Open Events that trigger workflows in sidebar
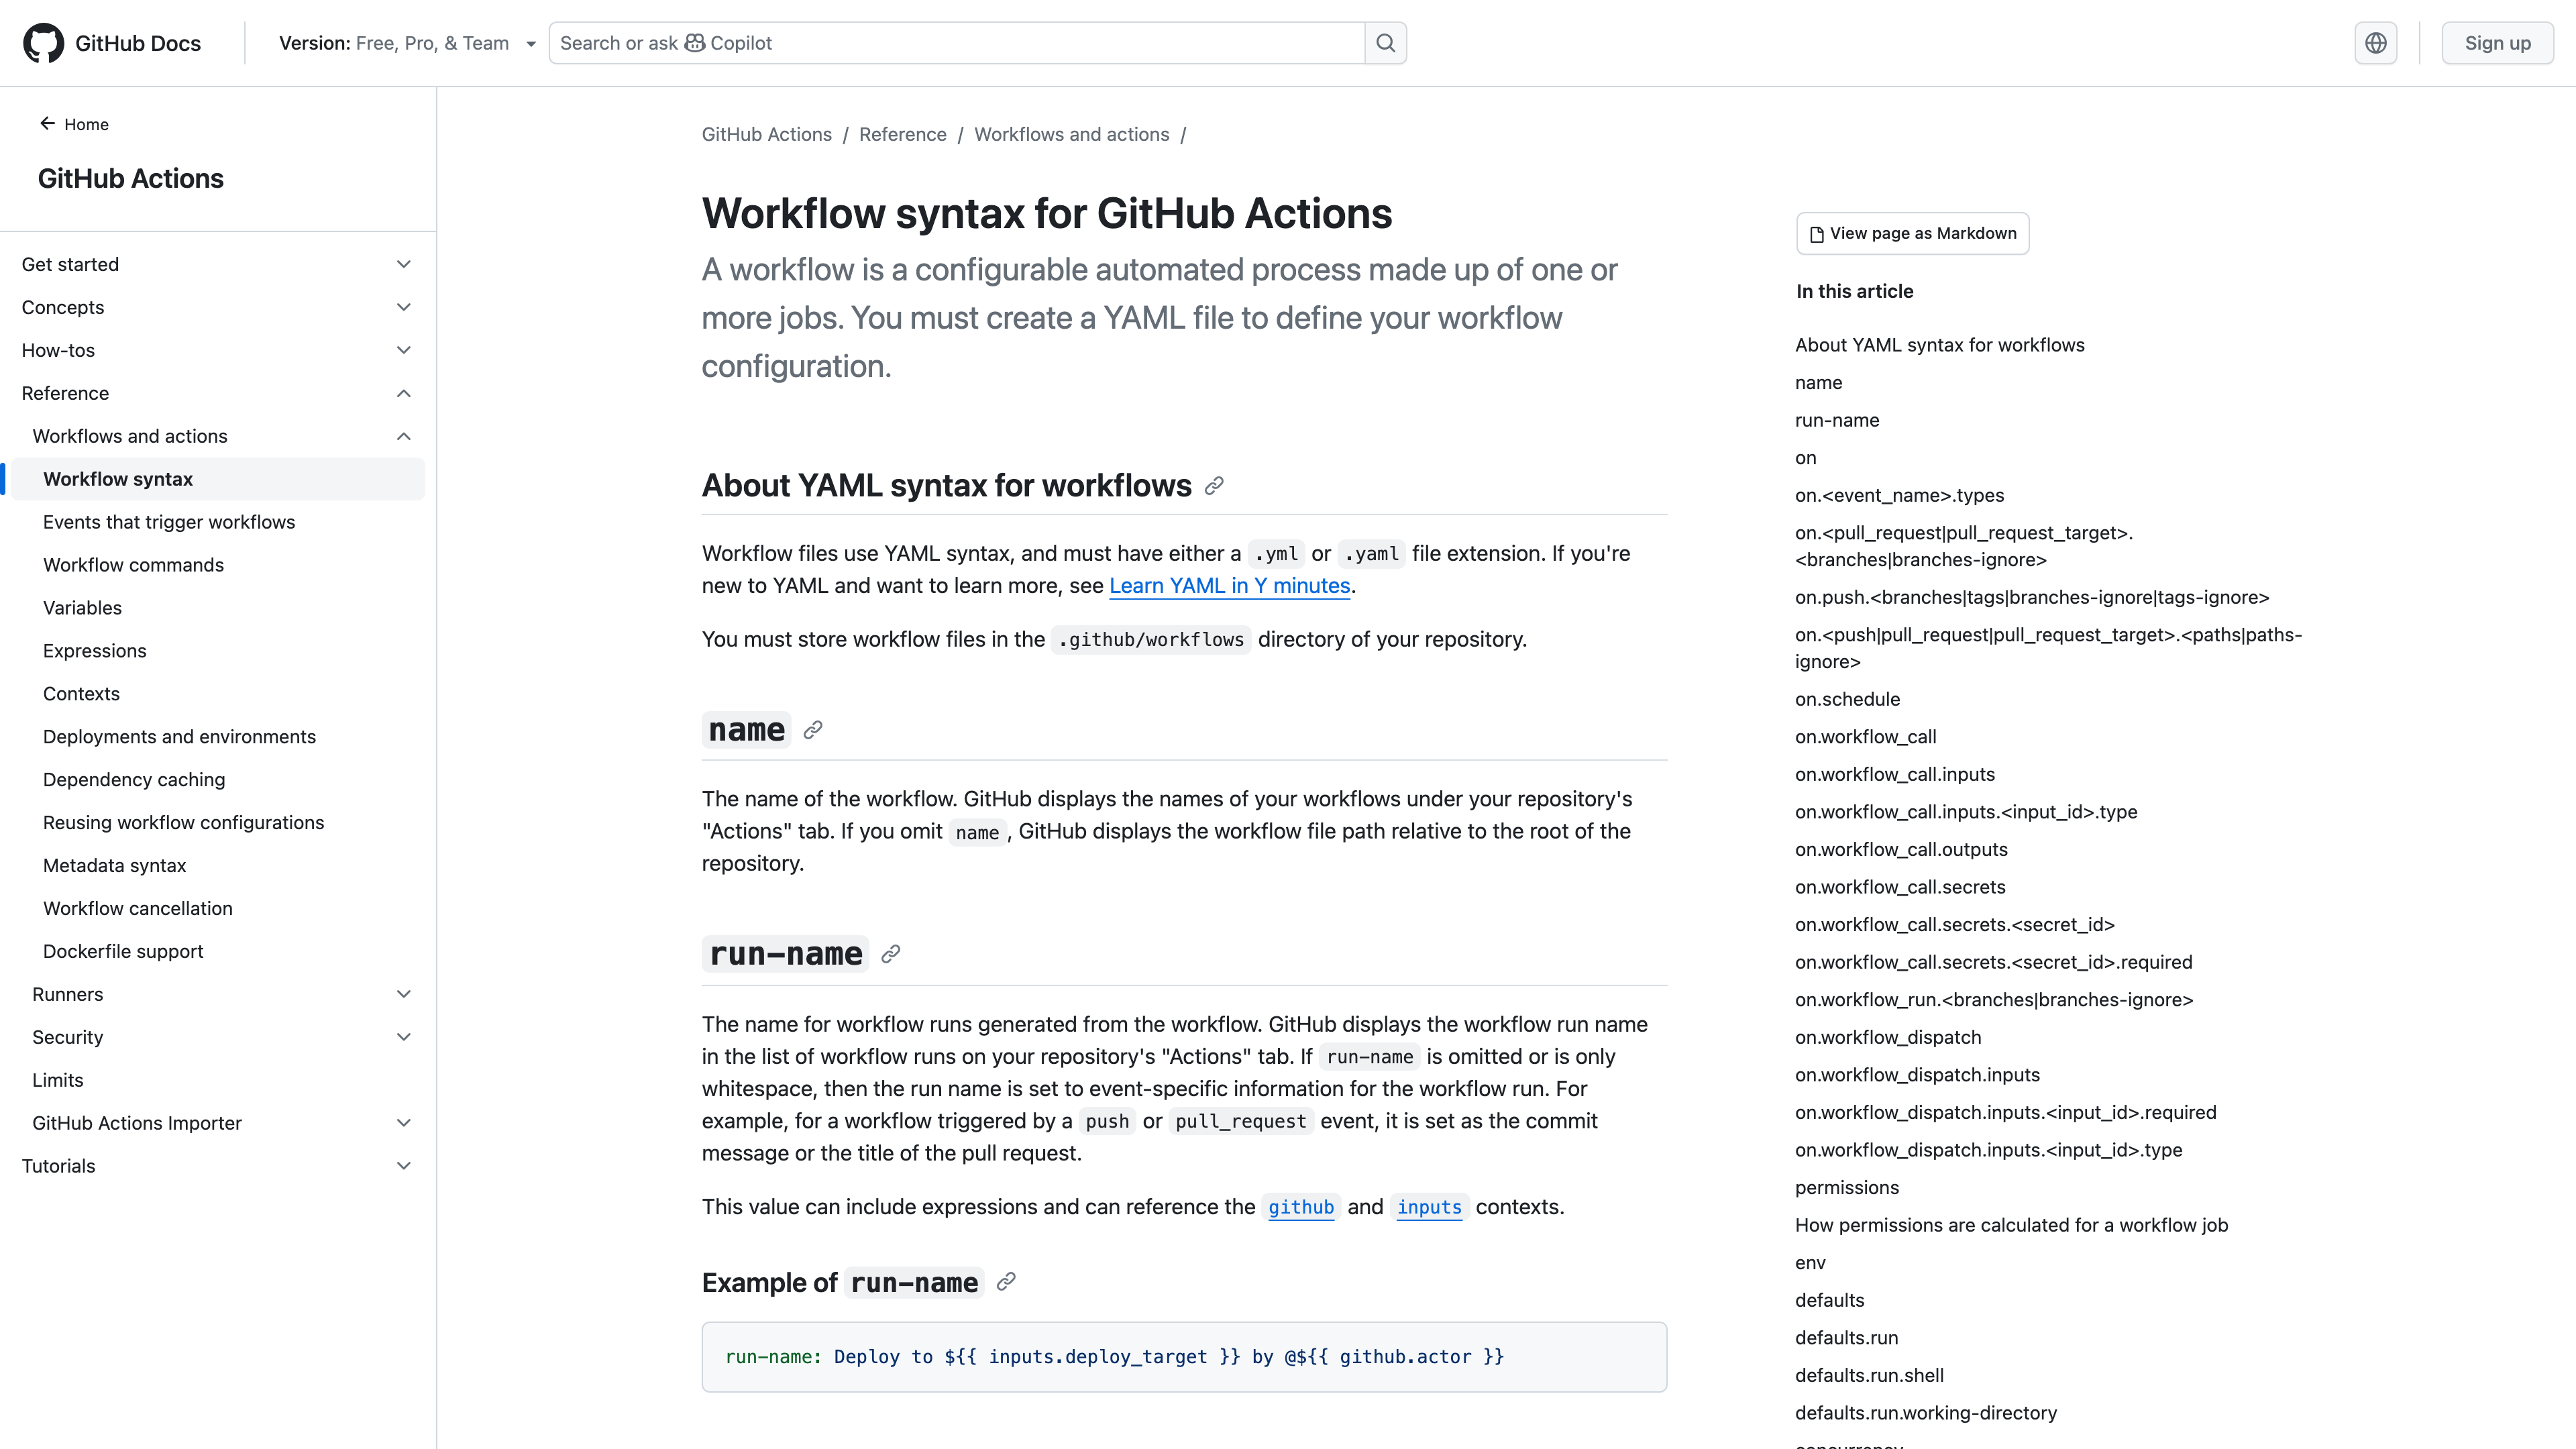2576x1449 pixels. click(x=169, y=521)
